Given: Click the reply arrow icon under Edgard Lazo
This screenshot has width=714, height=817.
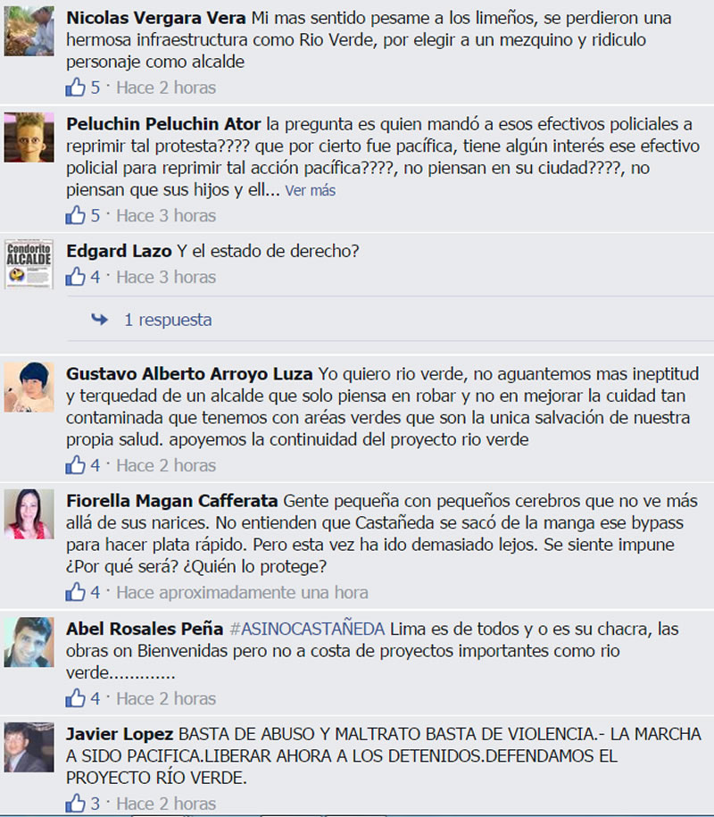Looking at the screenshot, I should click(x=99, y=319).
